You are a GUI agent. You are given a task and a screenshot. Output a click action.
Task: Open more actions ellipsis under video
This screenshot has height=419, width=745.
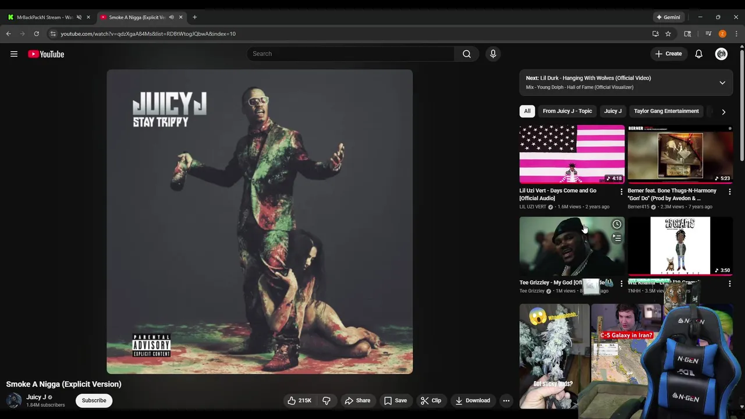[506, 400]
